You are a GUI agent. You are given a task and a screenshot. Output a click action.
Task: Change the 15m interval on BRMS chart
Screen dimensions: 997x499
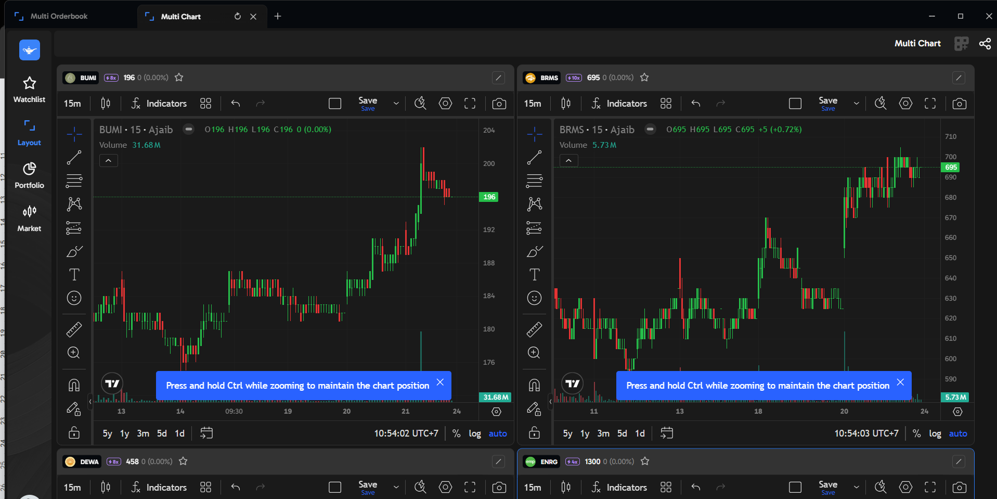[533, 104]
